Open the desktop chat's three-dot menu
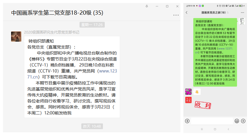Viewport: 250px width, 136px height. pos(176,15)
